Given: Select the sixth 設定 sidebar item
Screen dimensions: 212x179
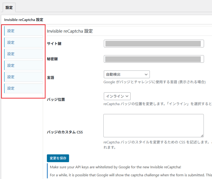Looking at the screenshot, I should tap(24, 88).
